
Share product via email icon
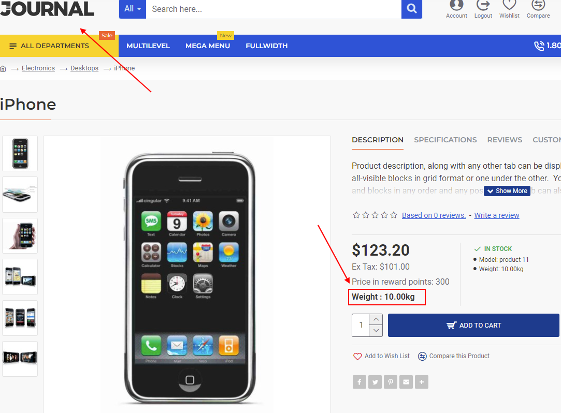pyautogui.click(x=406, y=382)
